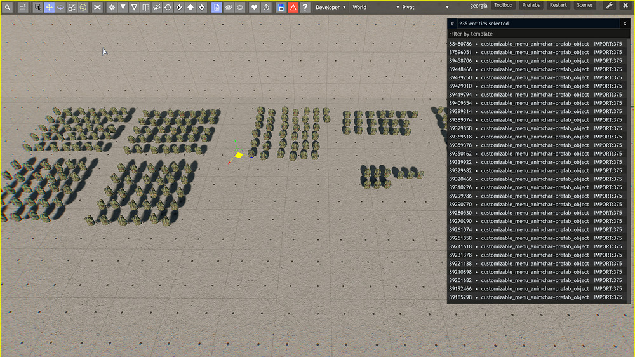Save the scene with the floppy disk icon
Image resolution: width=635 pixels, height=357 pixels.
click(281, 7)
